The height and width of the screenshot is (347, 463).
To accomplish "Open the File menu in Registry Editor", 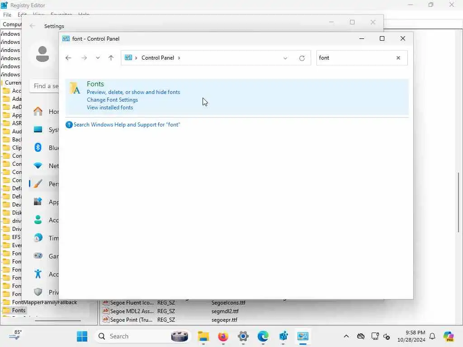I will [x=7, y=15].
